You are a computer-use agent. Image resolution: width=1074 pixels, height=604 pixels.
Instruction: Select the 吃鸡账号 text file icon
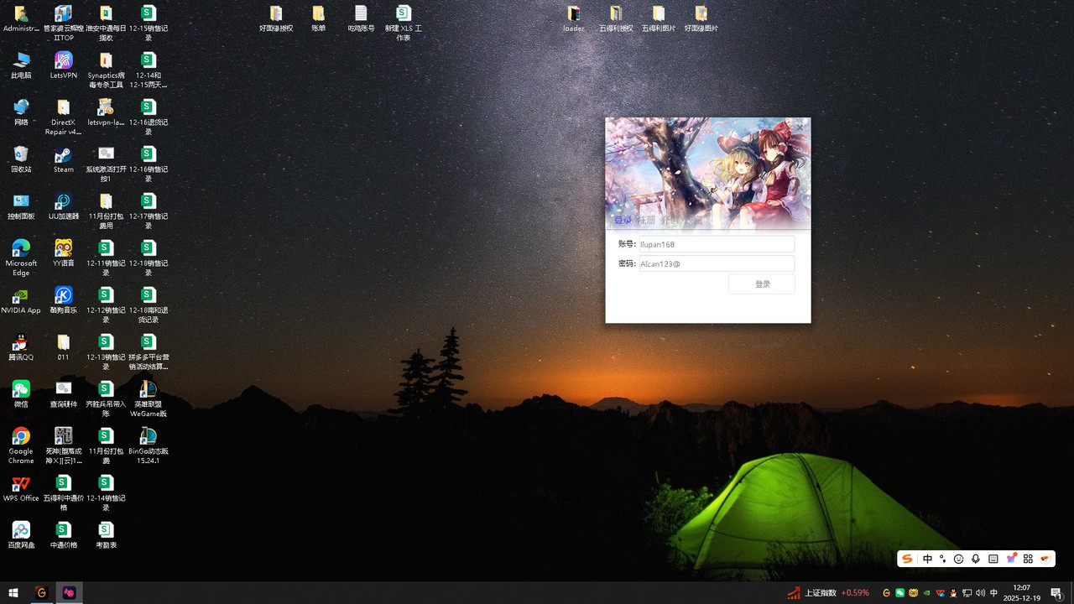pyautogui.click(x=361, y=18)
